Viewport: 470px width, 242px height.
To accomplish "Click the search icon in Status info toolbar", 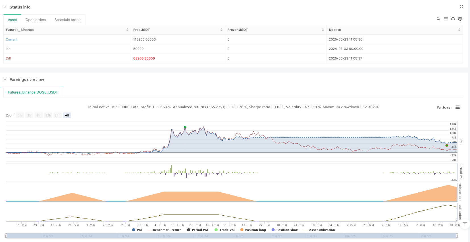I will coord(438,19).
